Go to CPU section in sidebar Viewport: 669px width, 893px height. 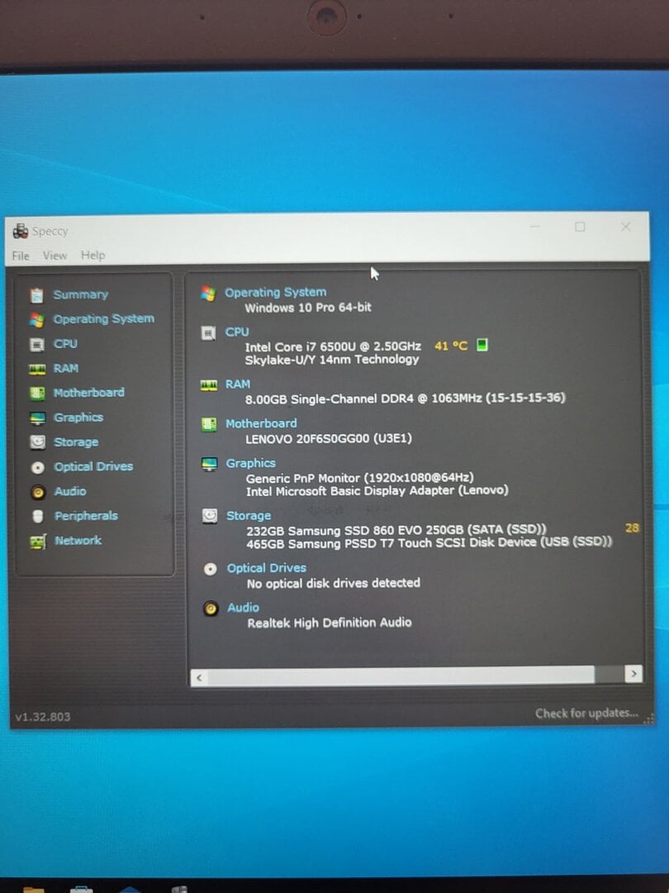tap(65, 343)
